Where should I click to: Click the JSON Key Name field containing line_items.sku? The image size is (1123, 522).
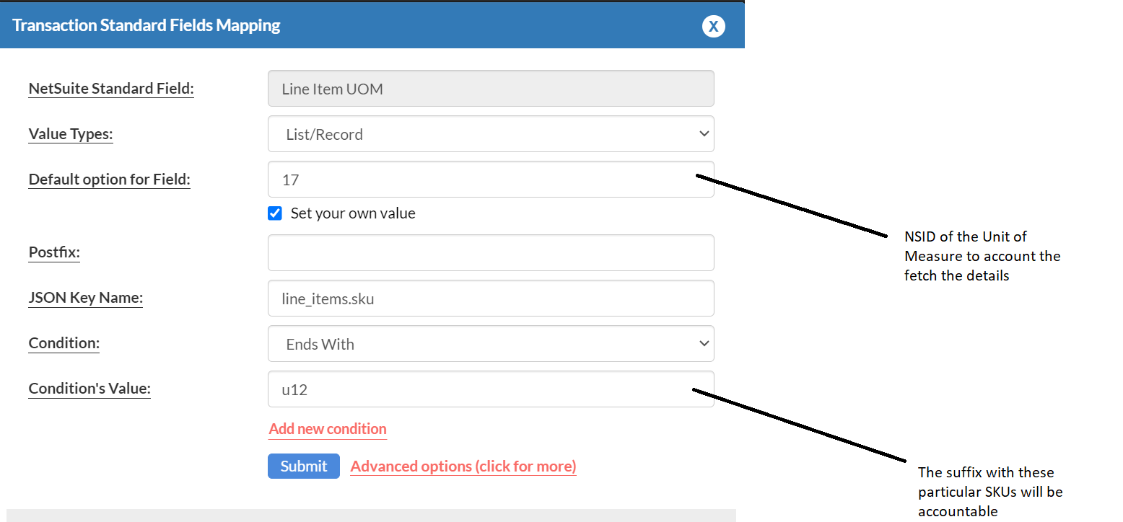491,298
